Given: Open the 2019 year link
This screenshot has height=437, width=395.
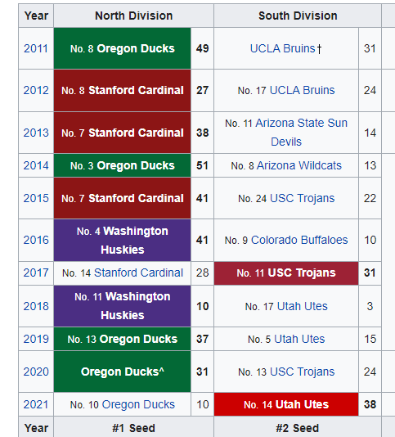Looking at the screenshot, I should pos(36,339).
